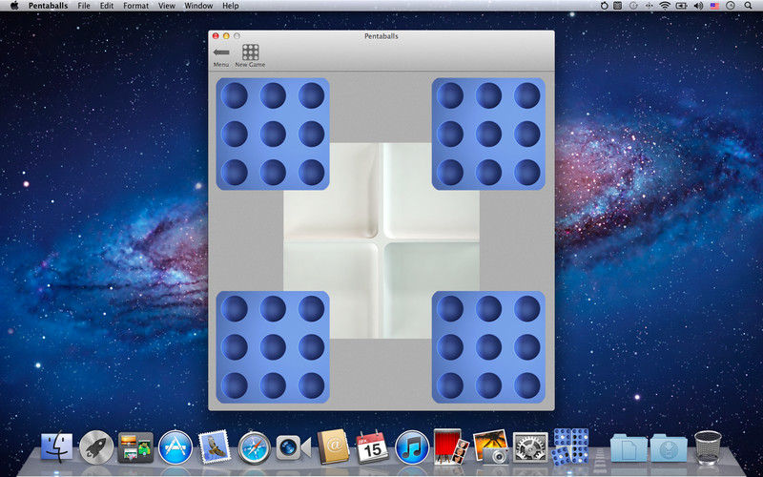Open the Trash in the Dock
The width and height of the screenshot is (763, 477).
pos(708,446)
